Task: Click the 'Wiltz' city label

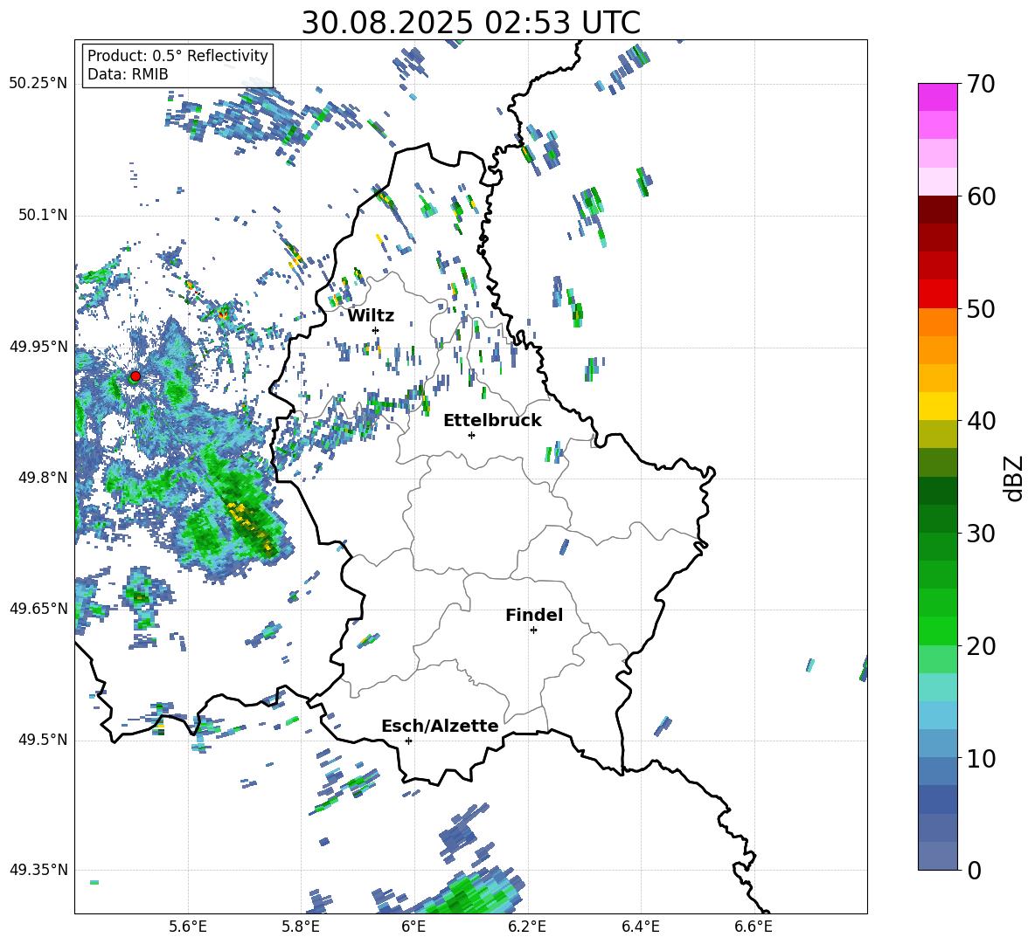Action: (x=371, y=316)
